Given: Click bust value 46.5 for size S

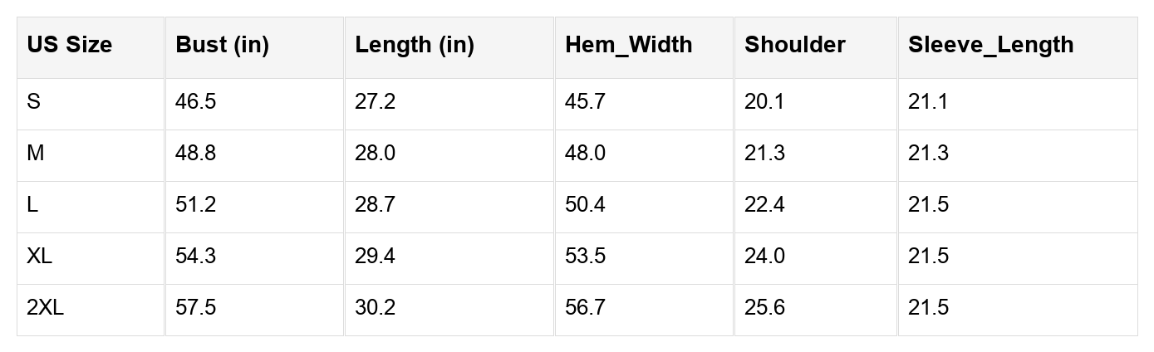Looking at the screenshot, I should 196,102.
